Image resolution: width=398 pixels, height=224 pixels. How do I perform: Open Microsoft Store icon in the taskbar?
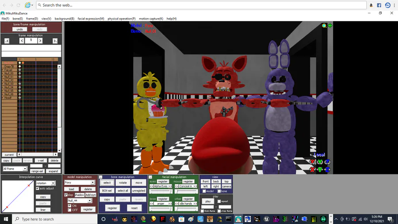point(181,219)
